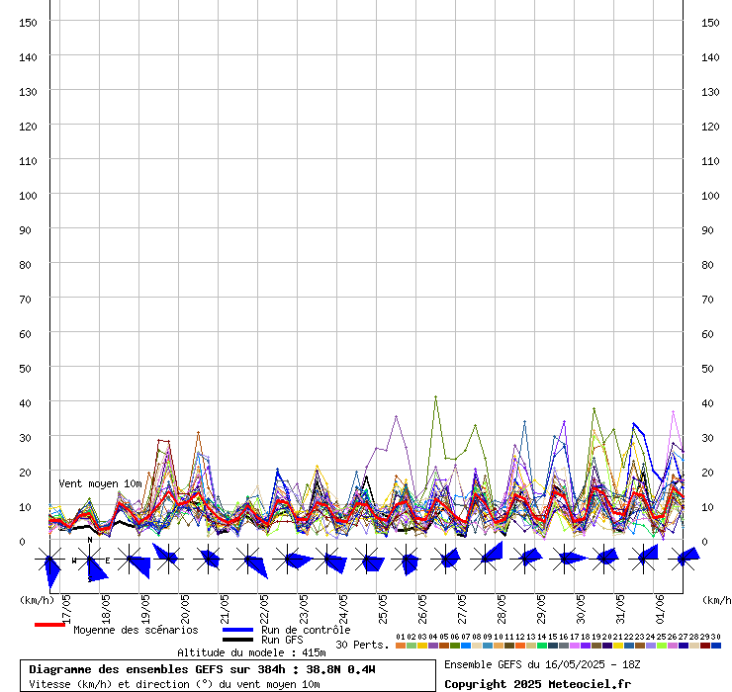Image resolution: width=732 pixels, height=692 pixels.
Task: Click the 20/05 date label on axis
Action: tap(184, 604)
